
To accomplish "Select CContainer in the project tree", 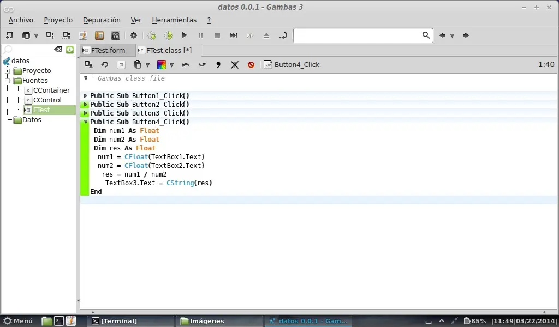I will pyautogui.click(x=51, y=90).
